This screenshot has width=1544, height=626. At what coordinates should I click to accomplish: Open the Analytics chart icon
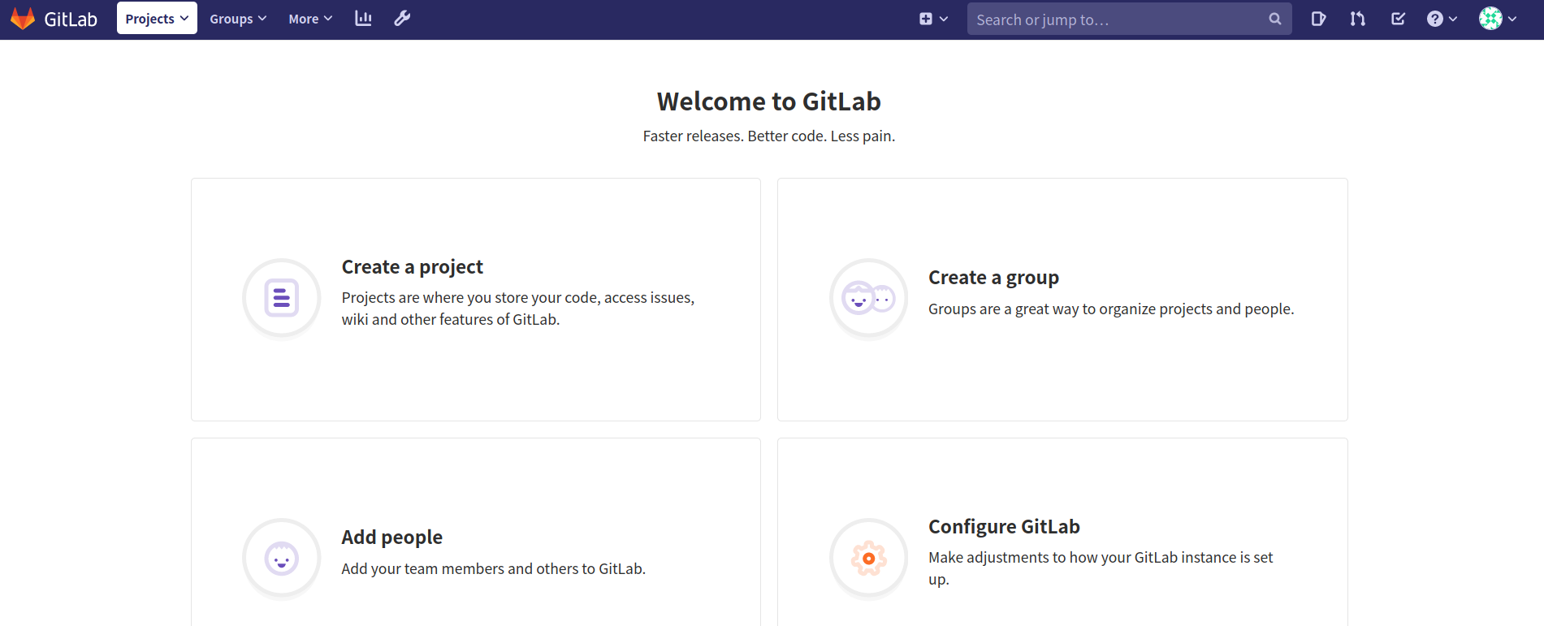(x=363, y=19)
